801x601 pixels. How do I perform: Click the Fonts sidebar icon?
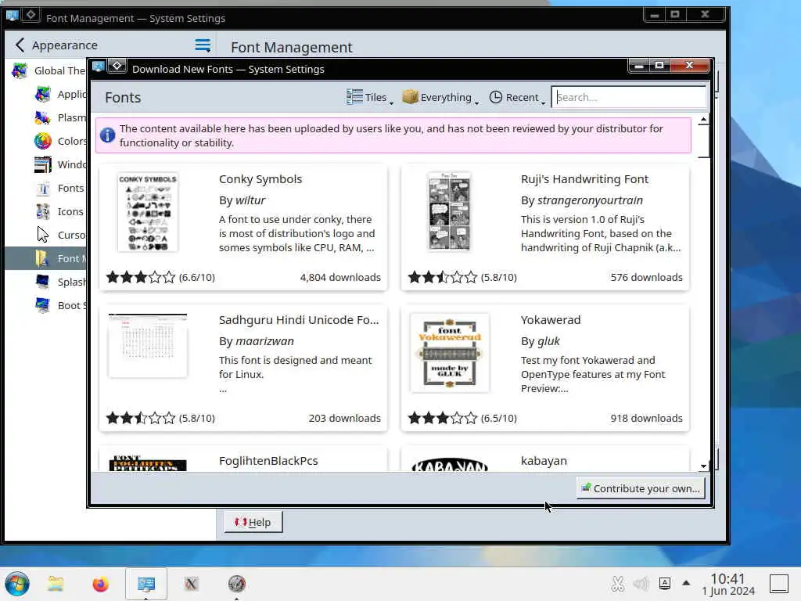[x=43, y=188]
